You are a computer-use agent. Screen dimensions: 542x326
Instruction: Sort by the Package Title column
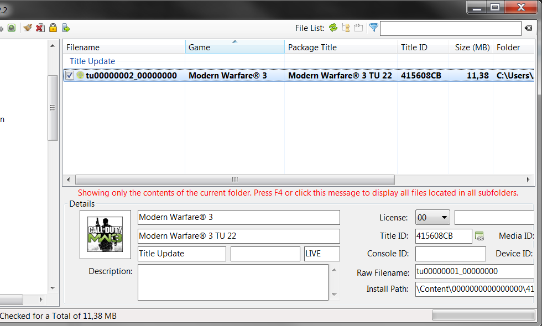click(x=341, y=48)
